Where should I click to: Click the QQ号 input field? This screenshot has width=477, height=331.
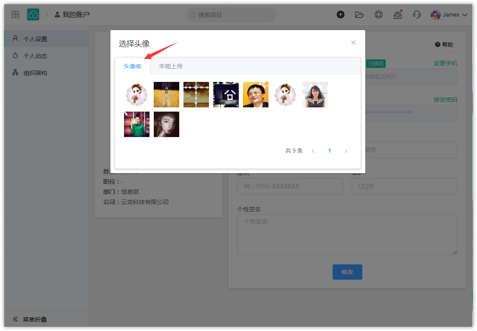coord(404,186)
